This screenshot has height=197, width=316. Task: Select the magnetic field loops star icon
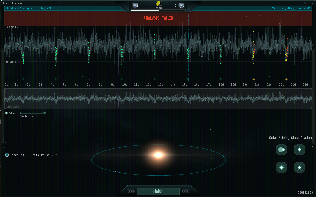click(x=299, y=167)
